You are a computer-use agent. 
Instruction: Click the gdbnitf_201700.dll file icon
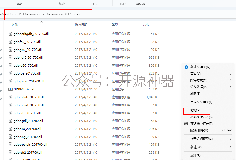click(x=10, y=113)
